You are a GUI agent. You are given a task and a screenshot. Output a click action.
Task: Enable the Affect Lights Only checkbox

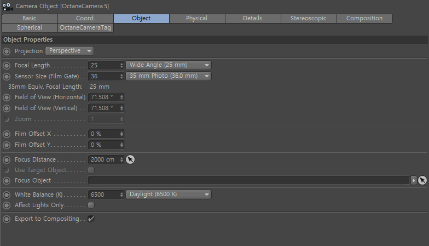coord(91,205)
